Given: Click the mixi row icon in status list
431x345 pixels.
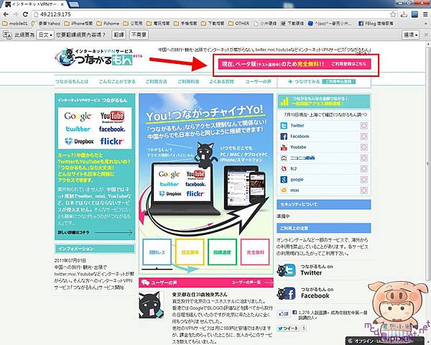Looking at the screenshot, I should (x=284, y=190).
